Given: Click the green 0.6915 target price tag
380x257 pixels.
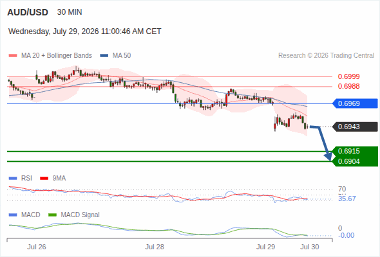Looking at the screenshot, I should [x=355, y=152].
